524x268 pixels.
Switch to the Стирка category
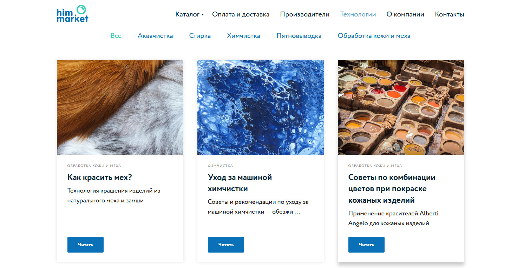[200, 35]
